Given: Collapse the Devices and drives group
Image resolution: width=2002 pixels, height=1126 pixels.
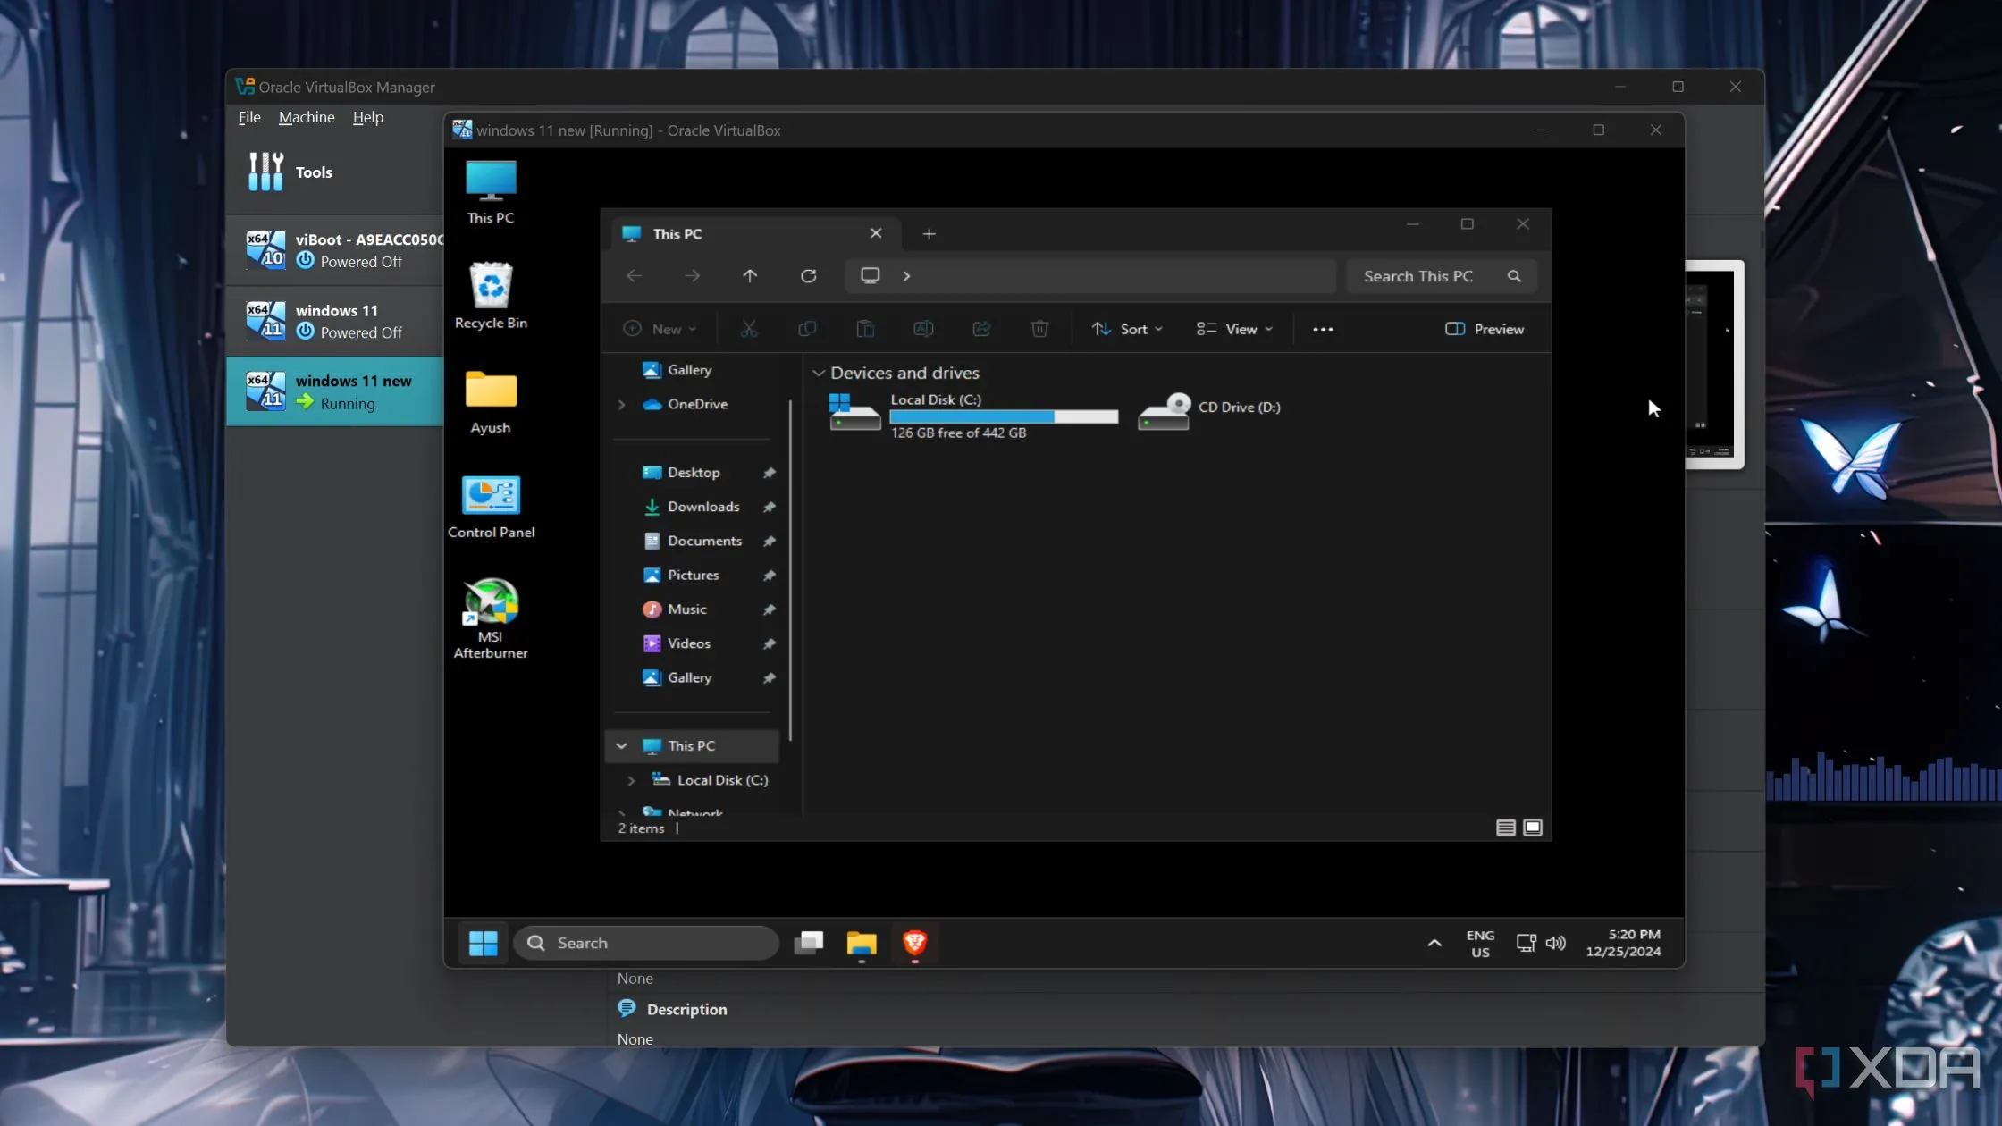Looking at the screenshot, I should pos(818,373).
